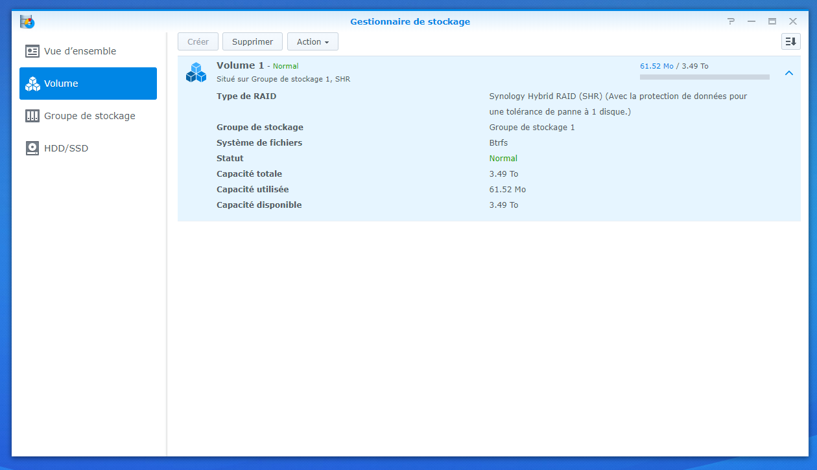Open the Action dropdown menu
The height and width of the screenshot is (470, 817).
coord(313,41)
